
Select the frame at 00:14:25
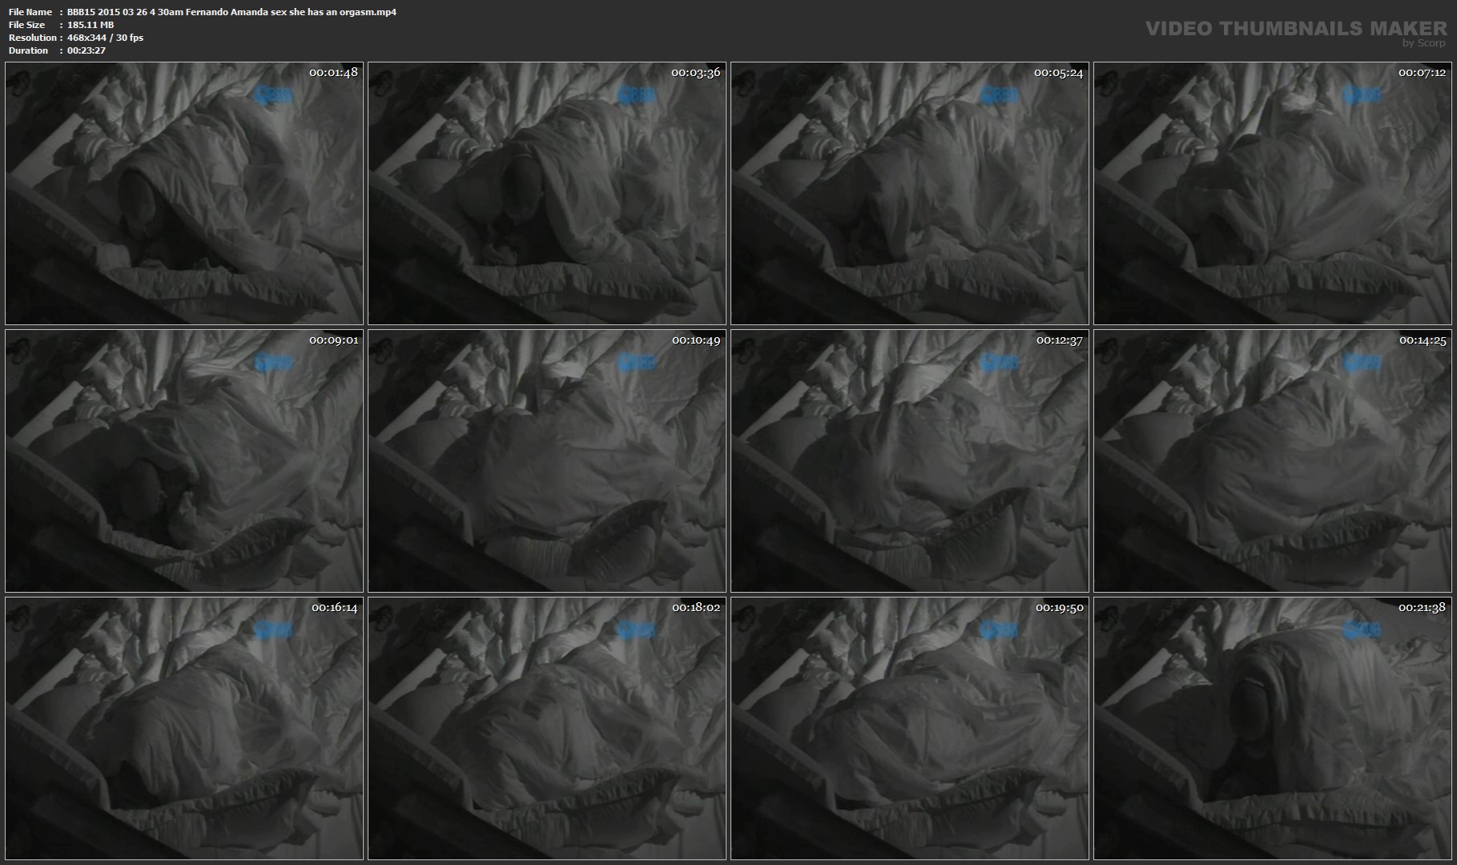pyautogui.click(x=1273, y=461)
